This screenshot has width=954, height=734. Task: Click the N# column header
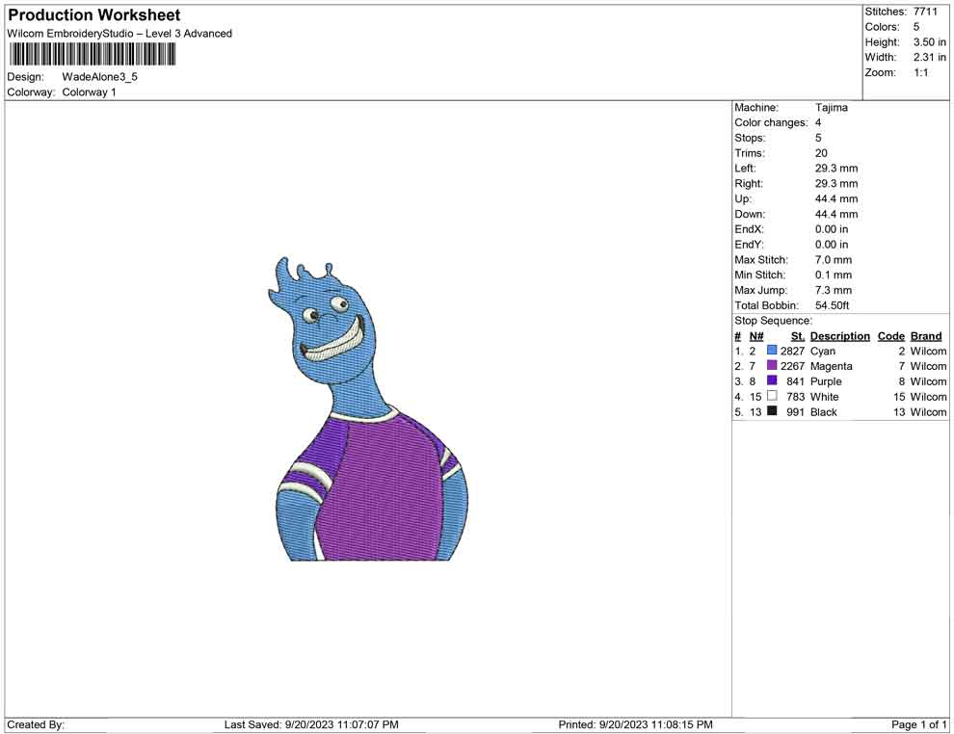[x=756, y=336]
